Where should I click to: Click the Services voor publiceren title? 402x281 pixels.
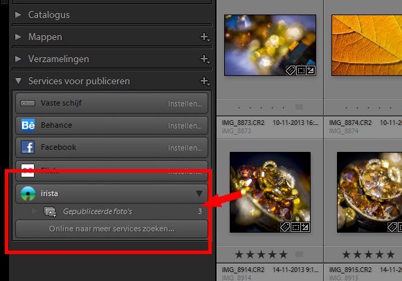pyautogui.click(x=79, y=81)
